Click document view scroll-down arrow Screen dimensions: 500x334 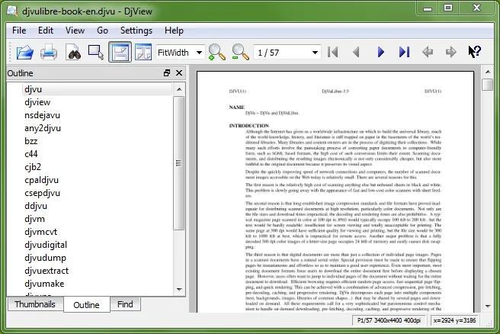tap(488, 306)
